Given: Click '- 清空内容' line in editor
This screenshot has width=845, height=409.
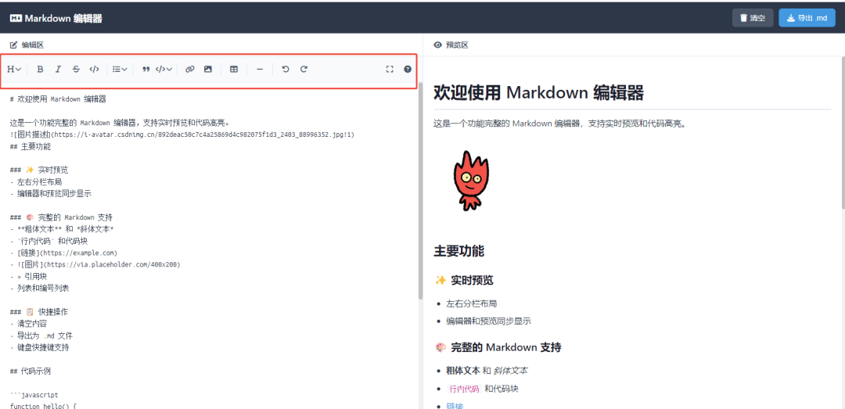Looking at the screenshot, I should (28, 324).
